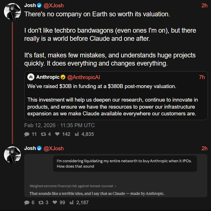Screen dimensions: 211x211
Task: Click the reply icon on the first post
Action: (x=27, y=134)
